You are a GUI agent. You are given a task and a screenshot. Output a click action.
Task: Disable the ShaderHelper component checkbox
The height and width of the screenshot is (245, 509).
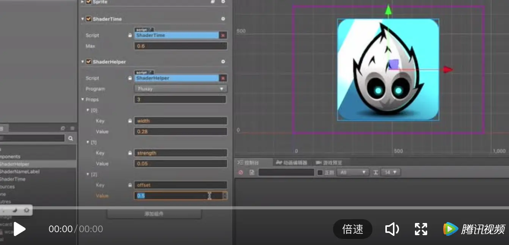click(88, 61)
